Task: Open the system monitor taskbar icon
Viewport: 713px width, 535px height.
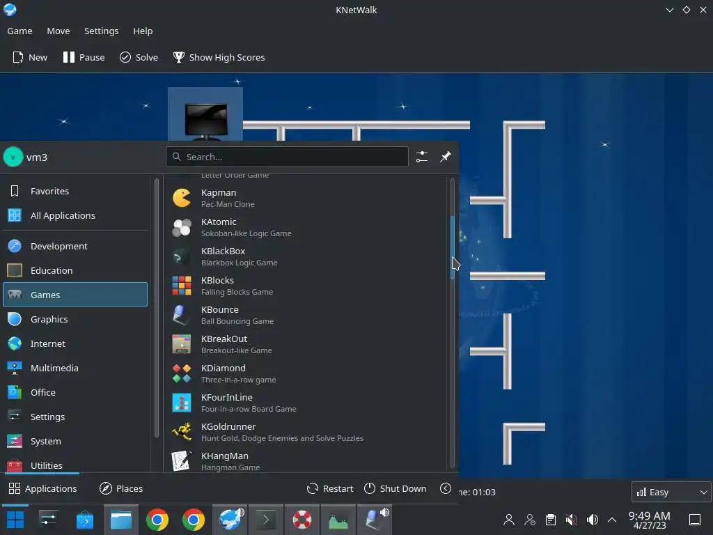Action: pyautogui.click(x=338, y=520)
